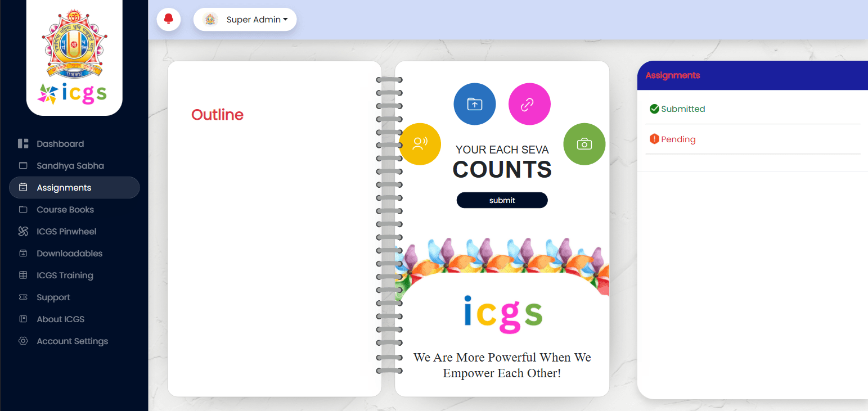Click the blue folder upload circle icon
868x411 pixels.
(474, 104)
